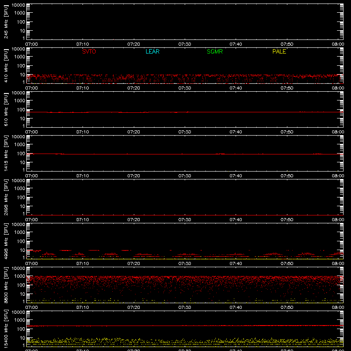
Task: Click the 1000 tick label in 8800 MHz panel
Action: pos(20,276)
